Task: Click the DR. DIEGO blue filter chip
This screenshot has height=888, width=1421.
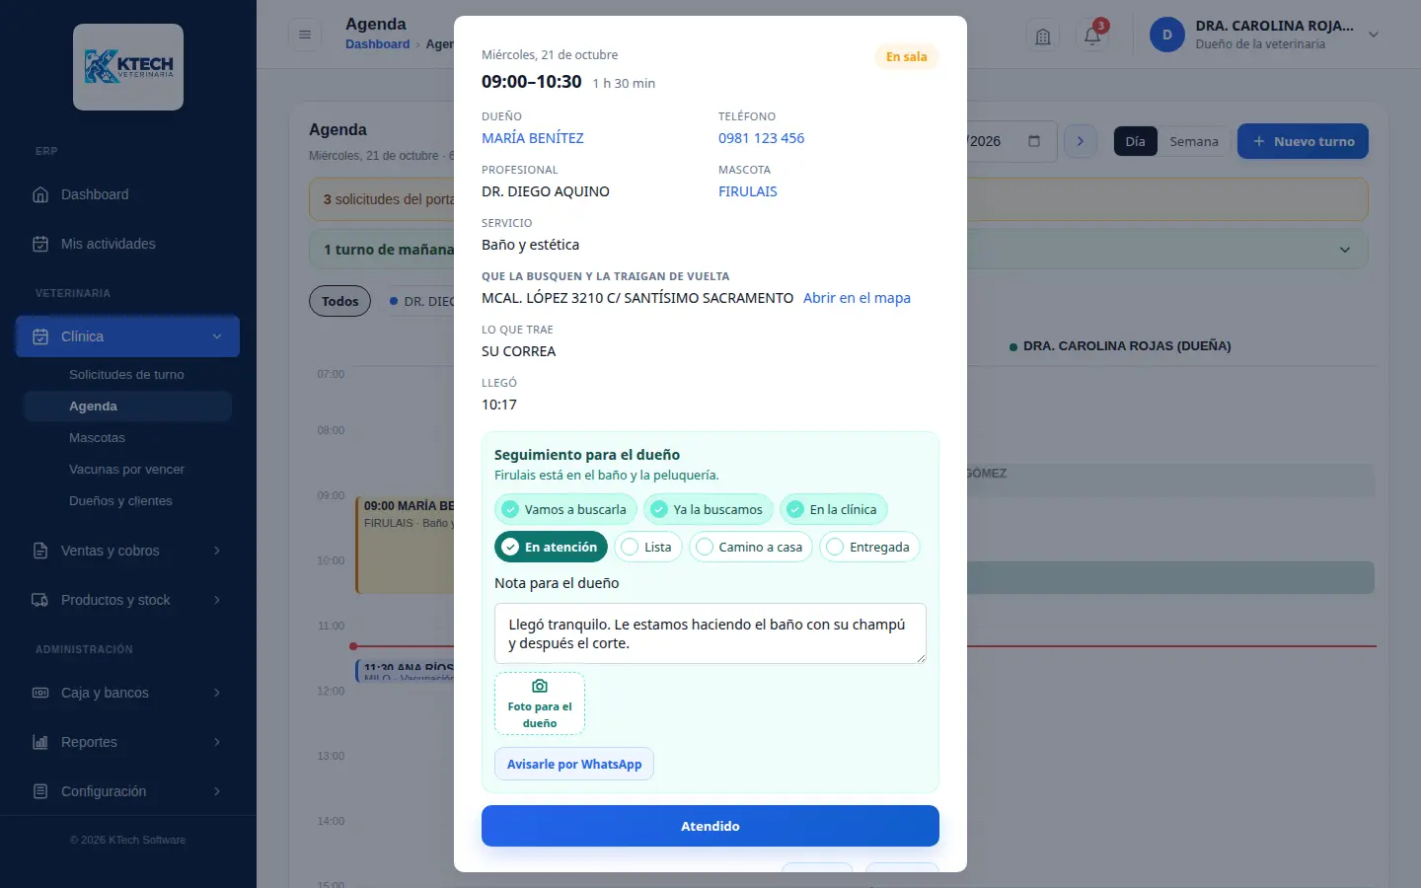Action: (417, 301)
